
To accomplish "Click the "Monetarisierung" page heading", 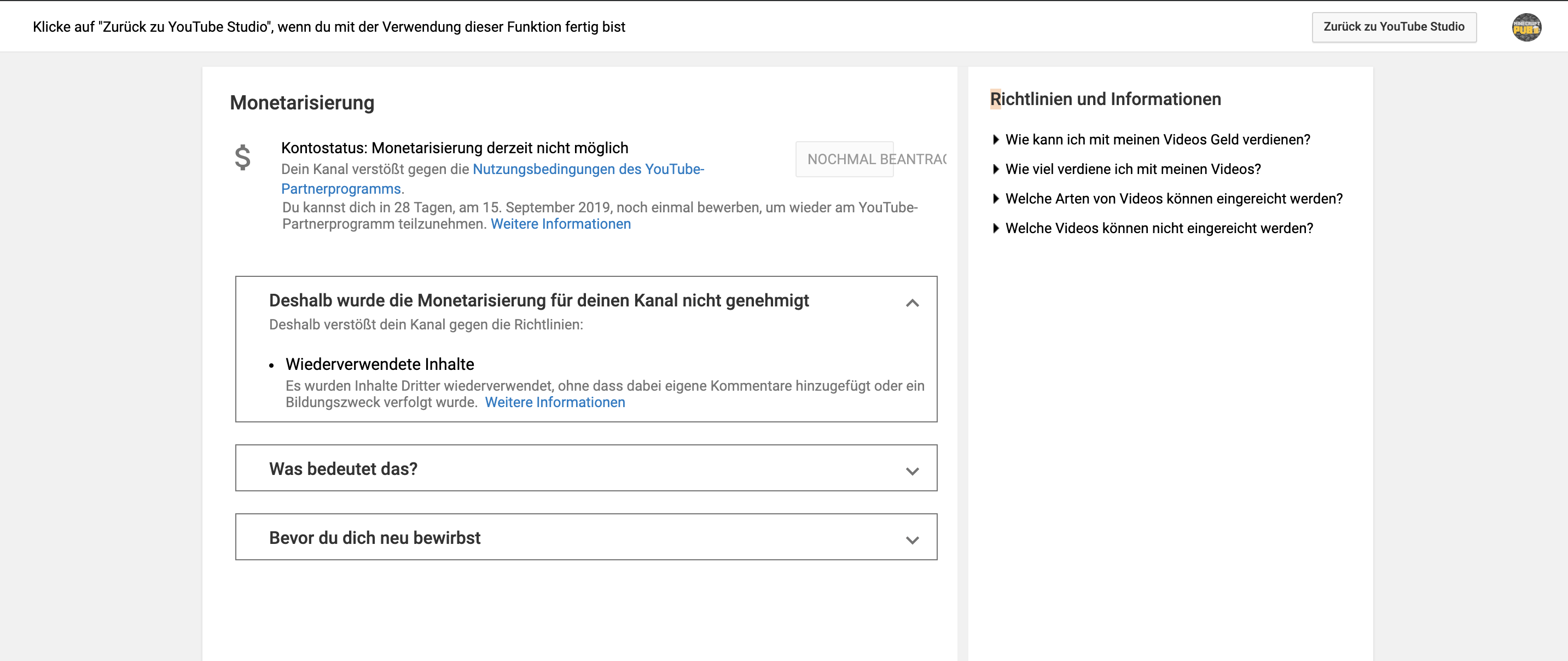I will point(302,103).
